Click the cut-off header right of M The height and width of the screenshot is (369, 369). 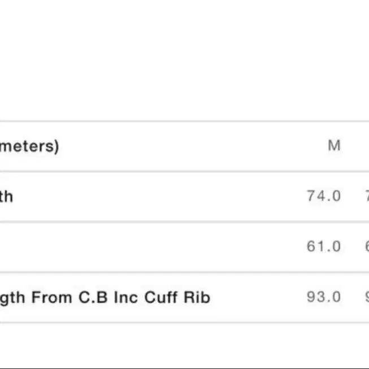pyautogui.click(x=364, y=146)
